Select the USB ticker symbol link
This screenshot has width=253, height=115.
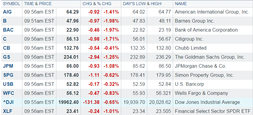click(x=8, y=84)
